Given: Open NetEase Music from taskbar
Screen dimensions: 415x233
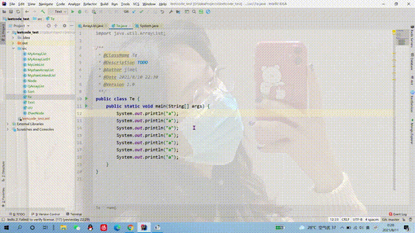Looking at the screenshot, I should 104,227.
